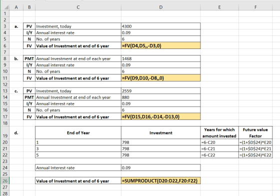This screenshot has height=196, width=280.
Task: Select row 26 header
Action: [x=5, y=181]
